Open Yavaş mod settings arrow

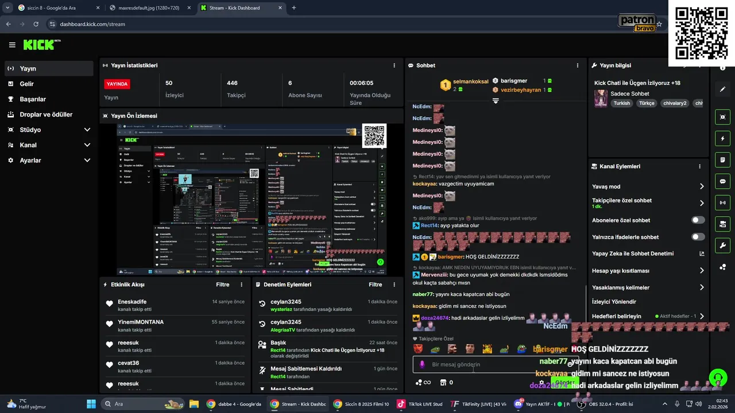click(702, 186)
